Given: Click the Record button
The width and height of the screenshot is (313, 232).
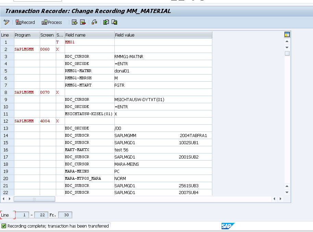Looking at the screenshot, I should point(25,22).
